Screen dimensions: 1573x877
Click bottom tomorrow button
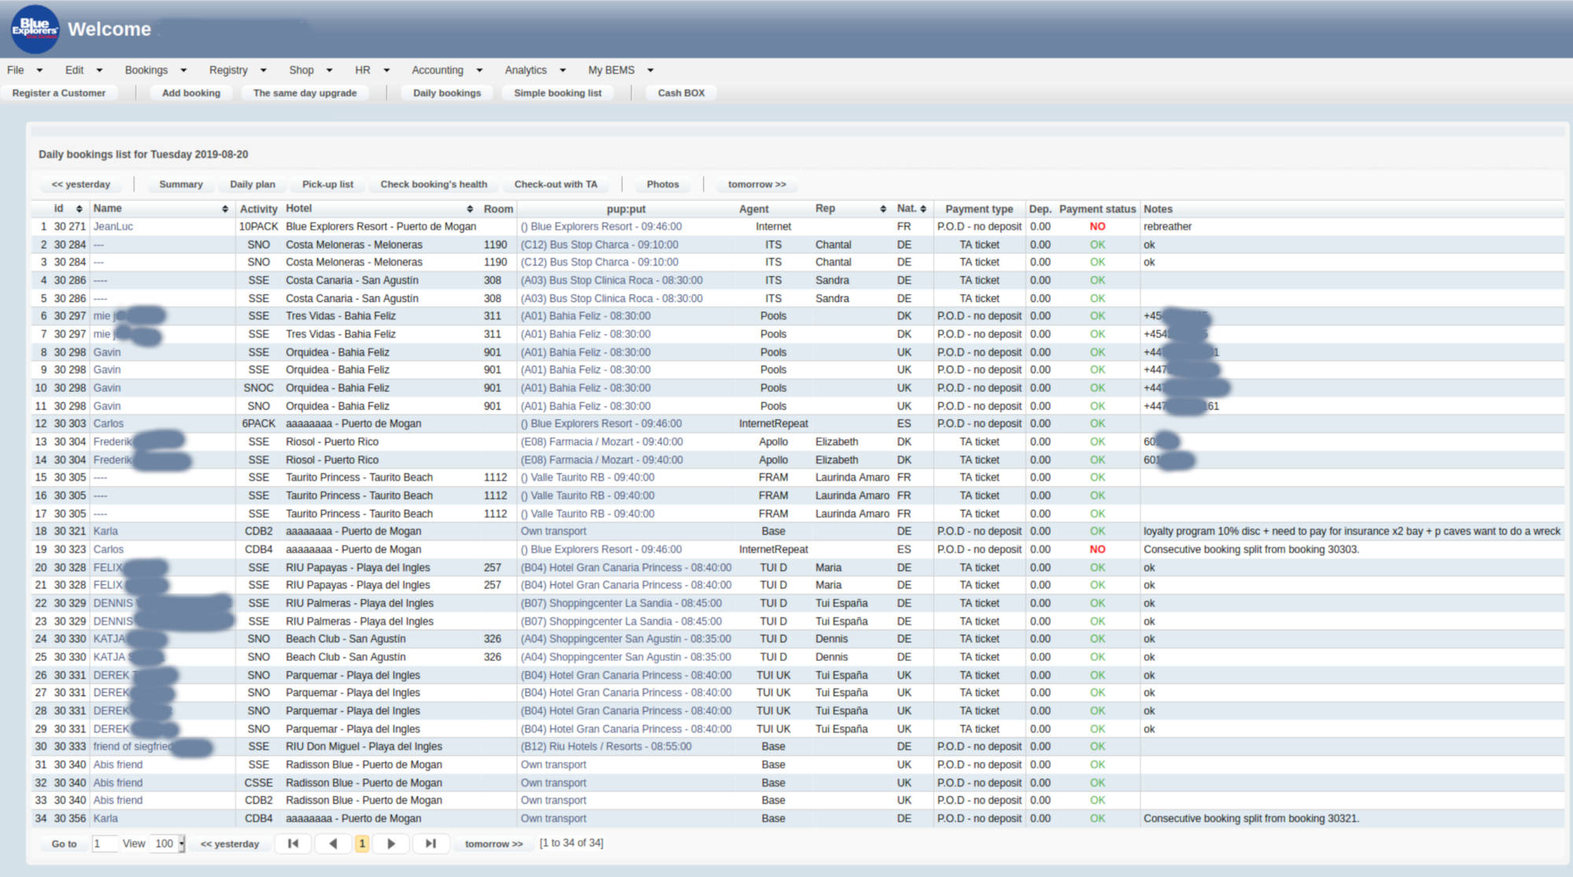494,844
